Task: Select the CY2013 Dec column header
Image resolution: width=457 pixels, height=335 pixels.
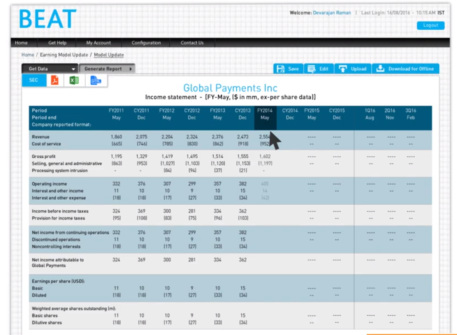Action: 242,114
